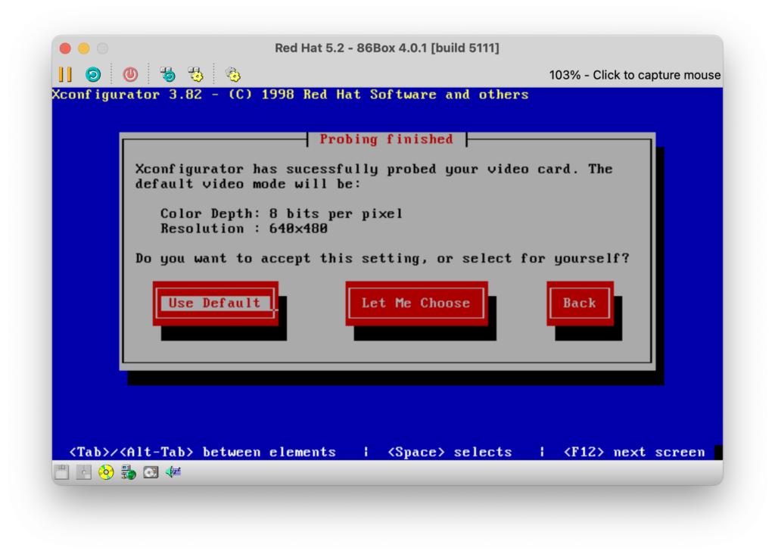Click the 3.5-inch floppy drive status icon
775x554 pixels.
tap(62, 472)
